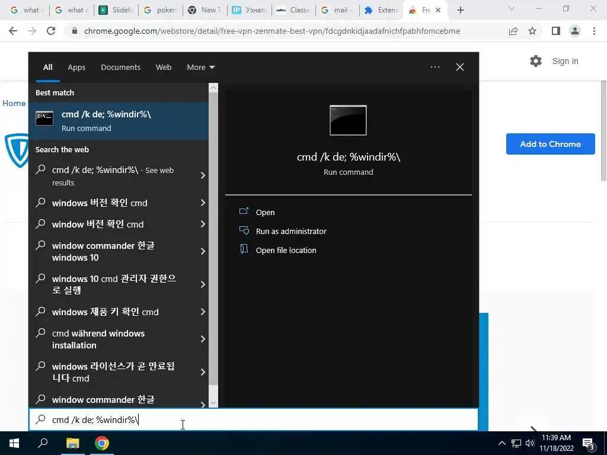Image resolution: width=607 pixels, height=455 pixels.
Task: Expand 'window commander 한글 windows 10' arrow
Action: pyautogui.click(x=203, y=251)
